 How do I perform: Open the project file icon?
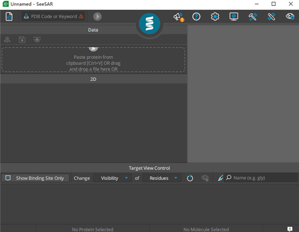coord(9,16)
